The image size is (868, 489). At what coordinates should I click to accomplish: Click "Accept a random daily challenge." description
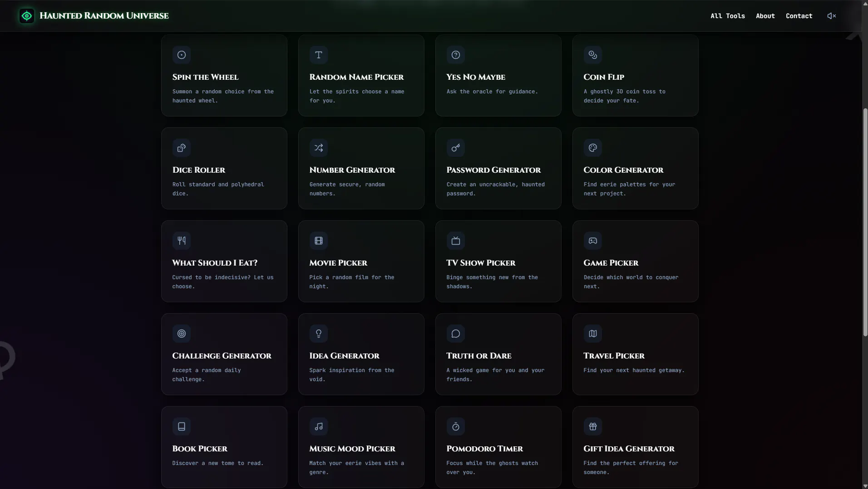207,375
